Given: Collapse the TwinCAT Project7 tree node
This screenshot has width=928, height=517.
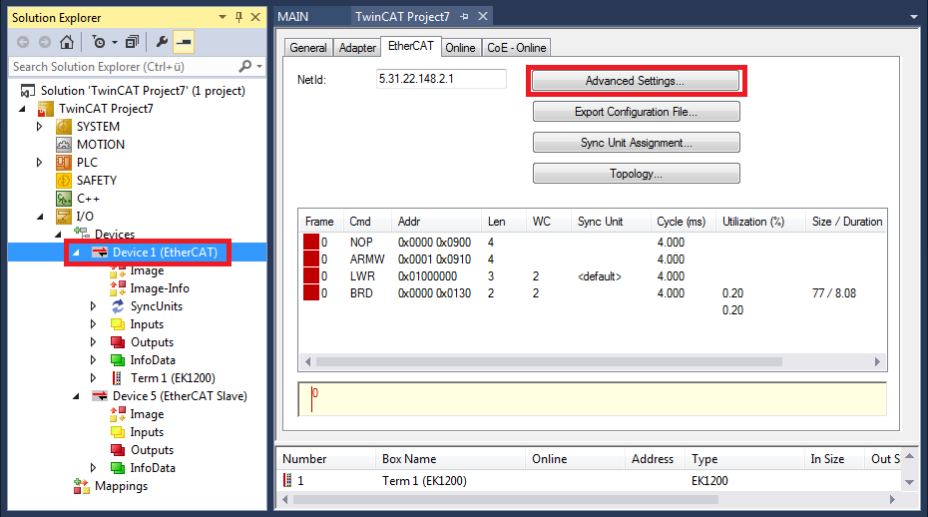Looking at the screenshot, I should [x=23, y=109].
